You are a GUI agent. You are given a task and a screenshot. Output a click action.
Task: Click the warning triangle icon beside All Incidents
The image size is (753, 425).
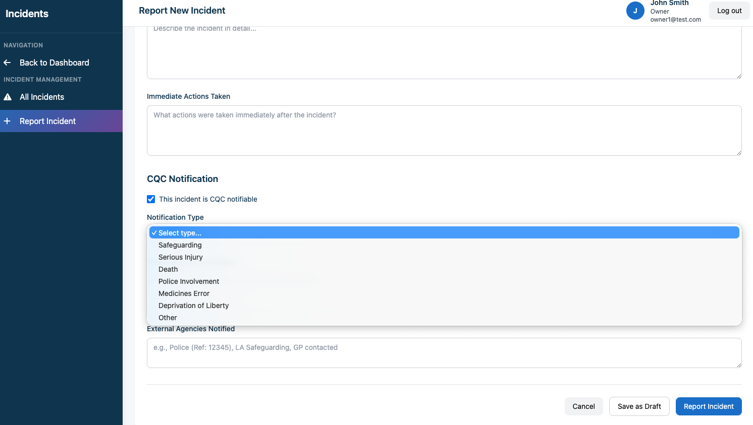pos(8,97)
